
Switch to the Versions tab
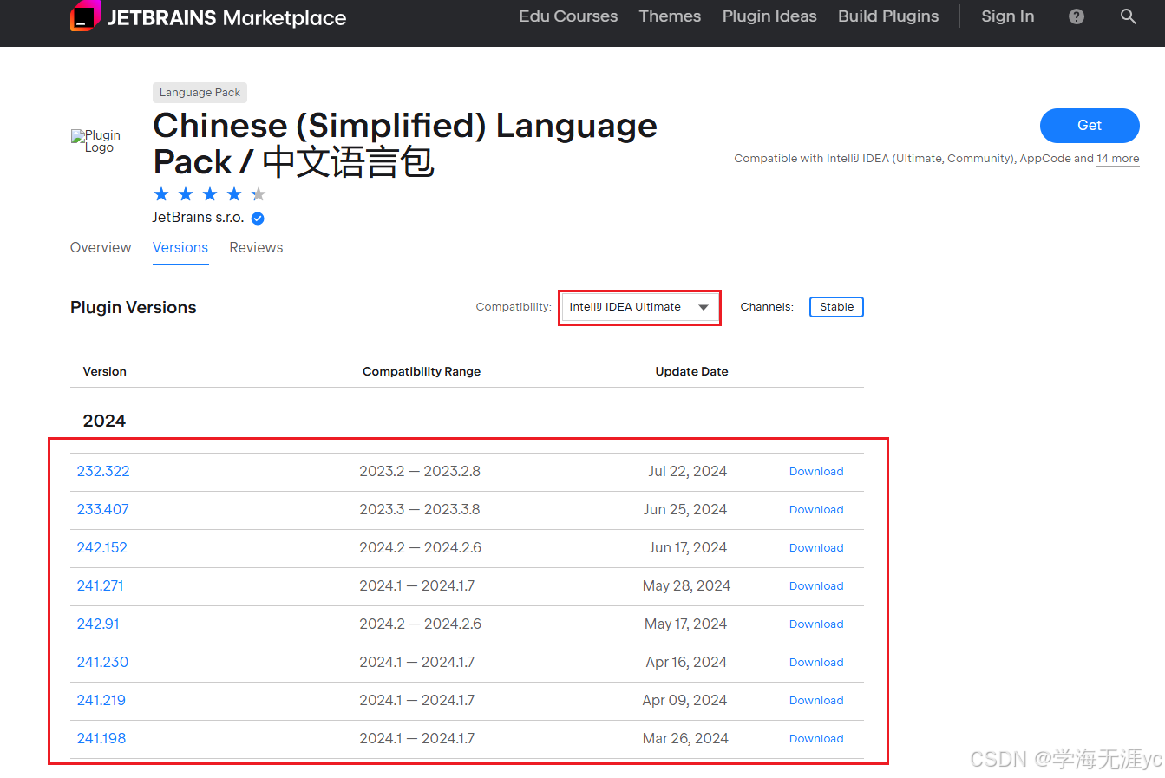coord(180,248)
